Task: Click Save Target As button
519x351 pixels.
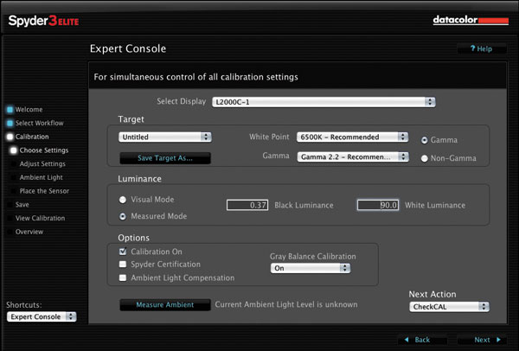Action: (x=165, y=158)
